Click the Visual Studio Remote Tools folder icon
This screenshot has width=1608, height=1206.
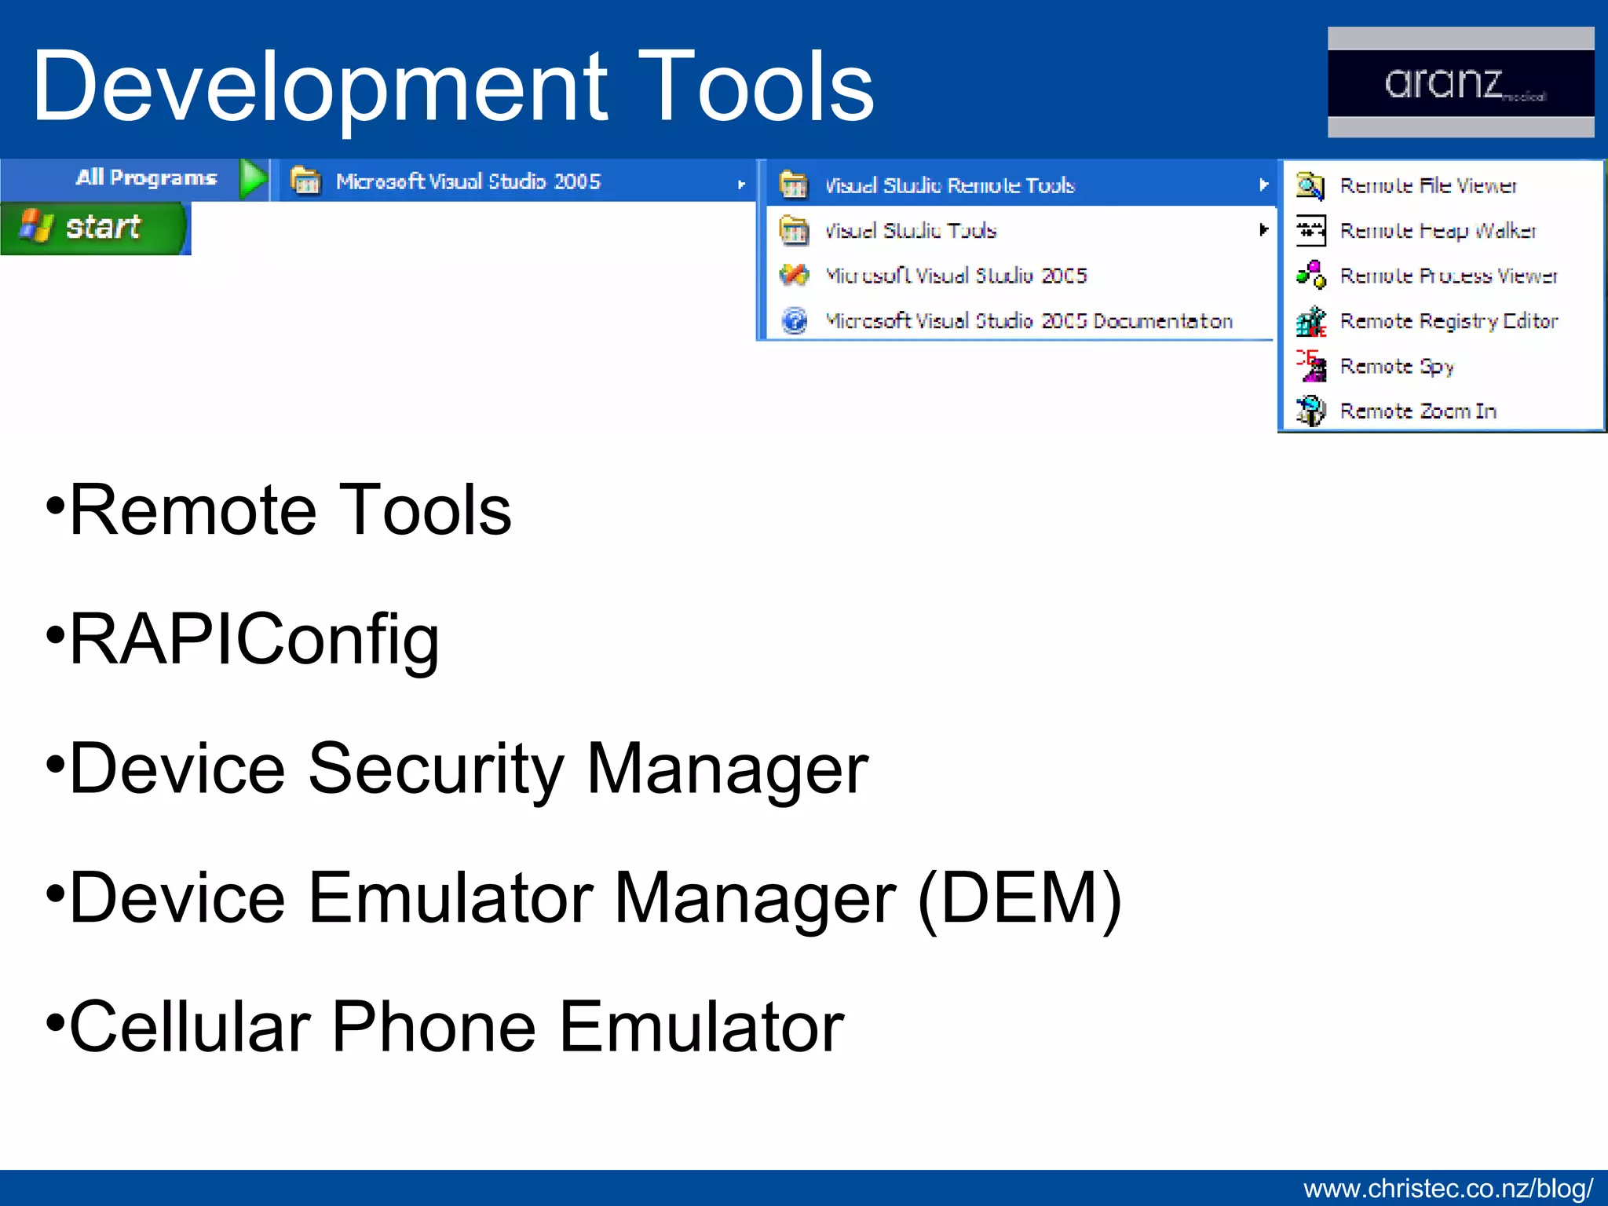[x=794, y=185]
